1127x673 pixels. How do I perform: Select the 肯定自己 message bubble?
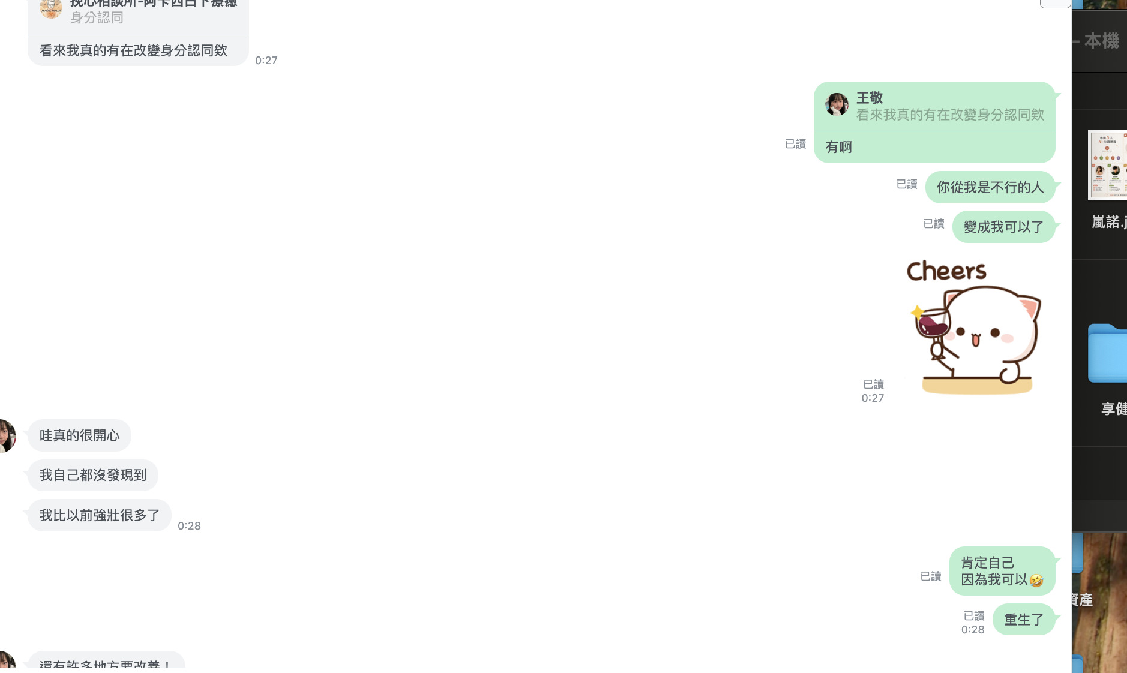pyautogui.click(x=1002, y=571)
